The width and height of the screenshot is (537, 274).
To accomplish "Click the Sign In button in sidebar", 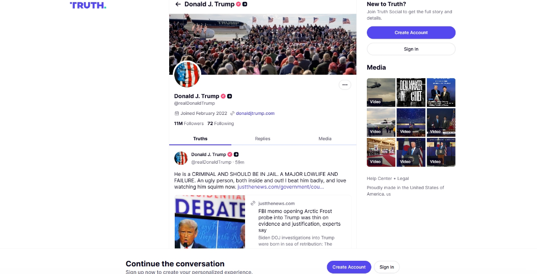I will pos(411,49).
